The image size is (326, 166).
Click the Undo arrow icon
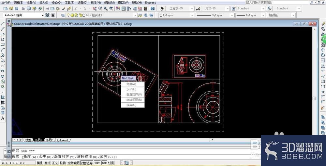coord(76,9)
